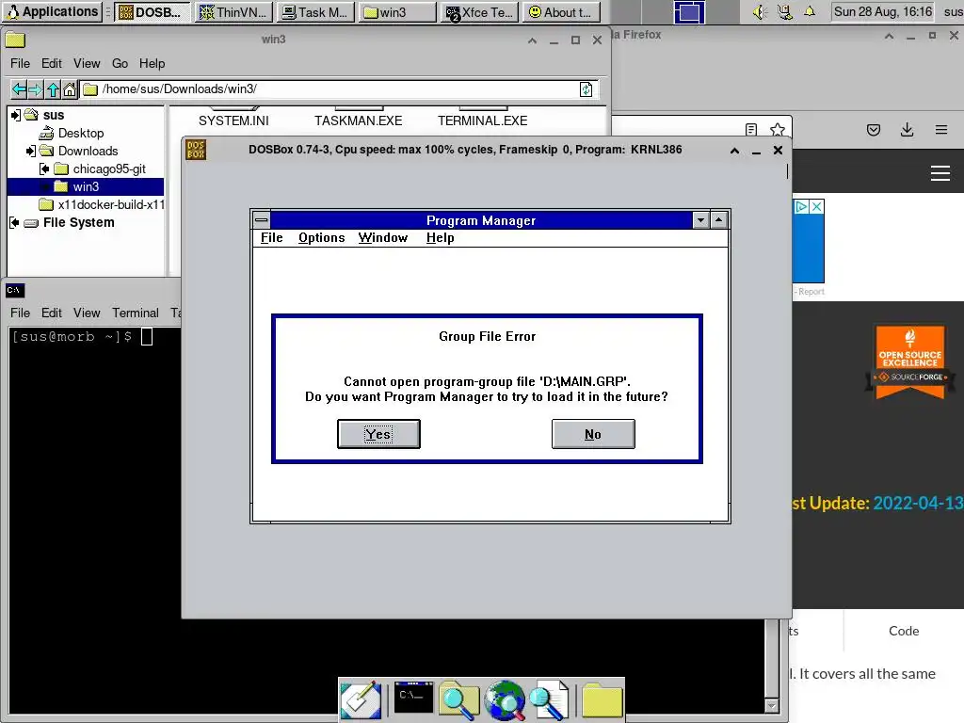Screen dimensions: 964x723
Task: Open the file manager Go menu
Action: point(120,63)
